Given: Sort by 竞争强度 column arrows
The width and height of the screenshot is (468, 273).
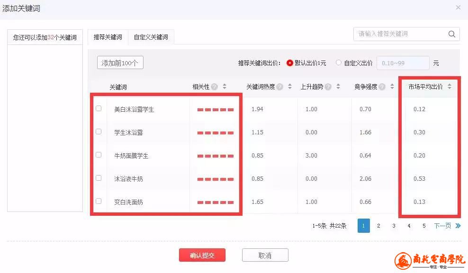Looking at the screenshot, I should pos(392,87).
